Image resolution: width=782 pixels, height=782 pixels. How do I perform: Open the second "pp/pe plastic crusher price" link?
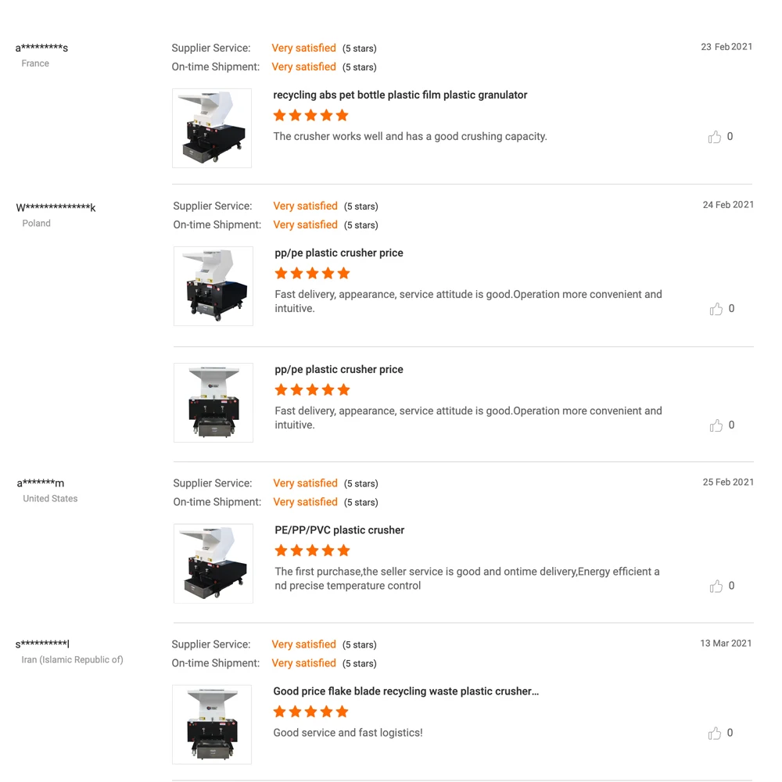[x=339, y=370]
